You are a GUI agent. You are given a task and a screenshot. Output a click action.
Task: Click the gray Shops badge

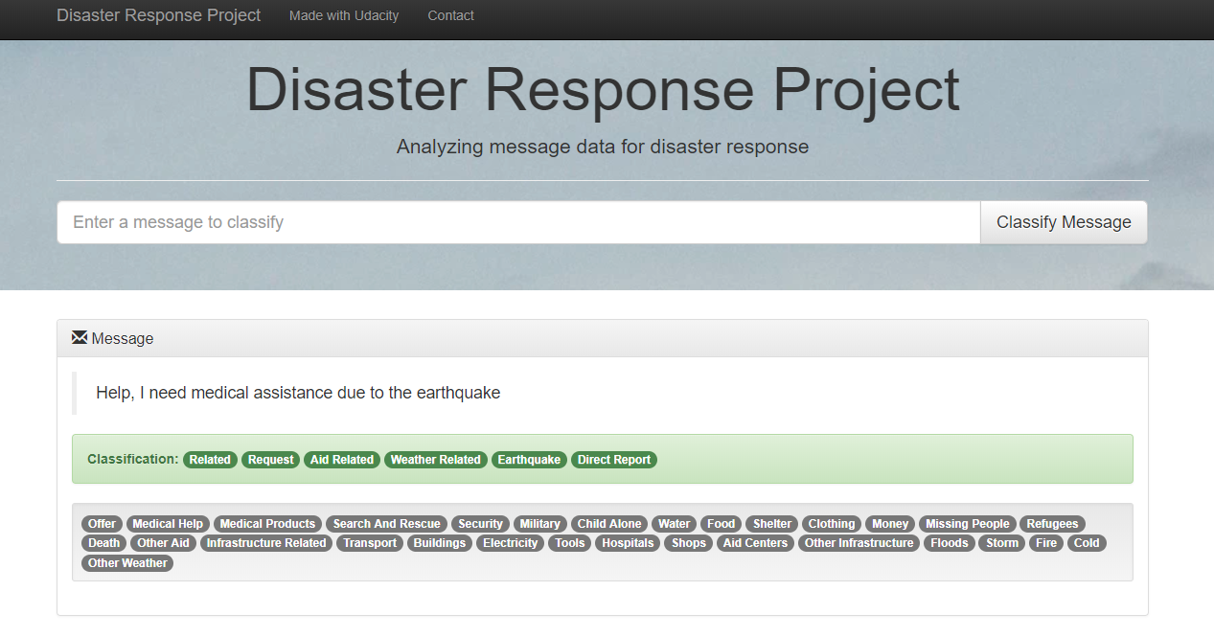689,543
